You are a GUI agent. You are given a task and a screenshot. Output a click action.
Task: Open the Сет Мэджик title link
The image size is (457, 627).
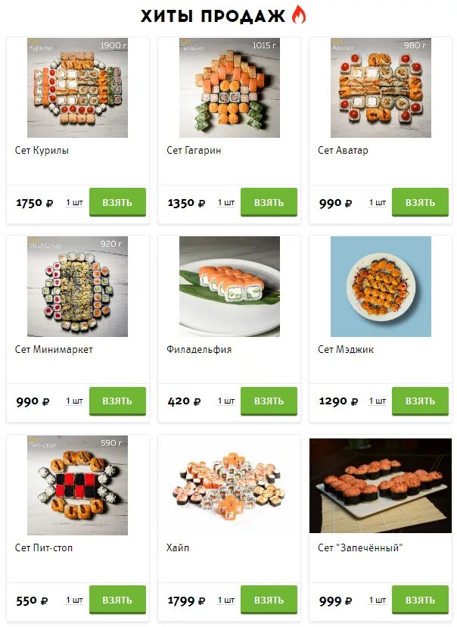click(x=346, y=350)
